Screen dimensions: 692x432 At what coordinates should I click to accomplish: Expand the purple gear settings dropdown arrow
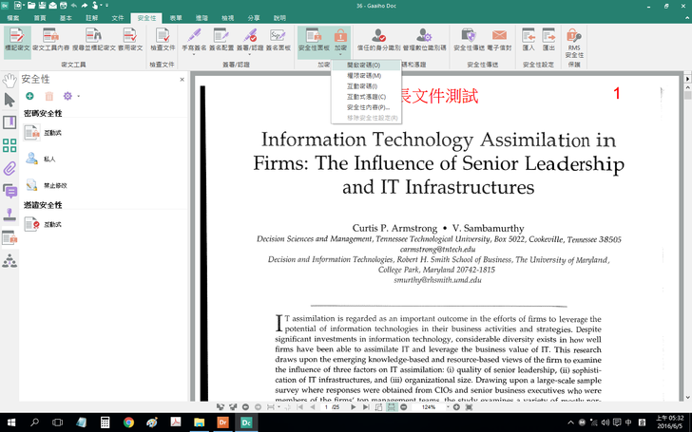click(x=78, y=96)
